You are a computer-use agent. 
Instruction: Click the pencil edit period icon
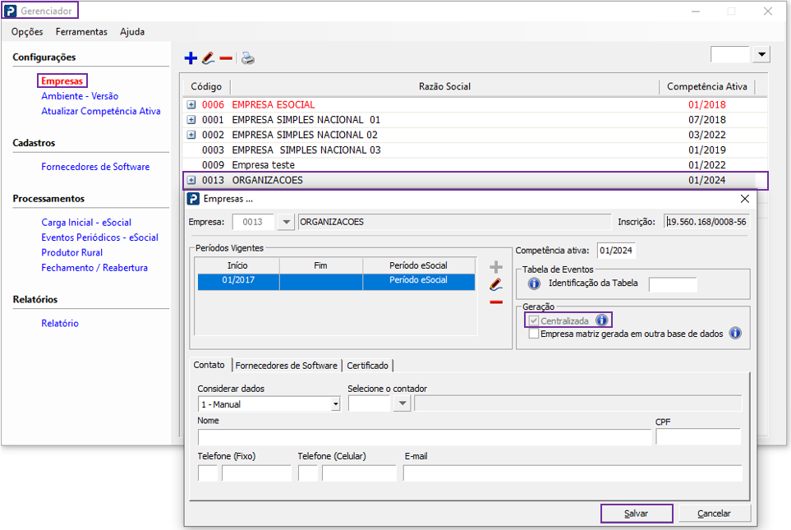pyautogui.click(x=496, y=284)
